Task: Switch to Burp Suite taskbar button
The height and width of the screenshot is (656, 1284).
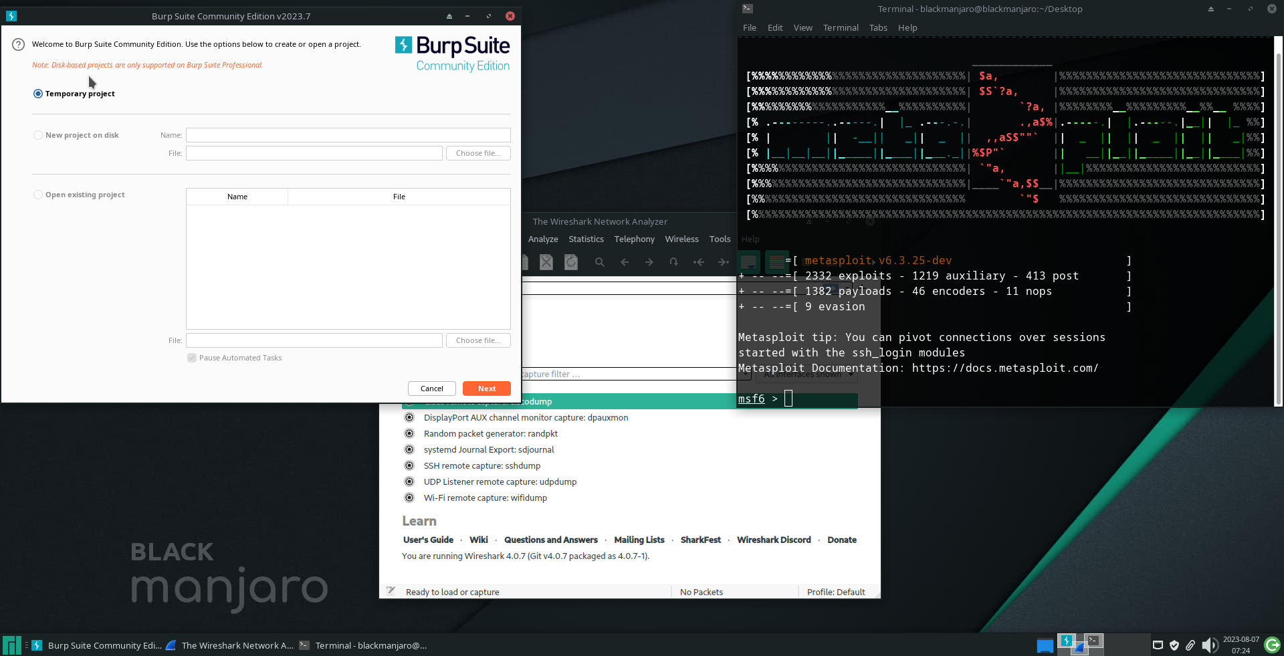Action: pos(97,645)
